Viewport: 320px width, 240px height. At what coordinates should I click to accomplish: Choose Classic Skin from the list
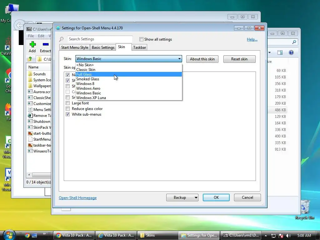[x=128, y=70]
